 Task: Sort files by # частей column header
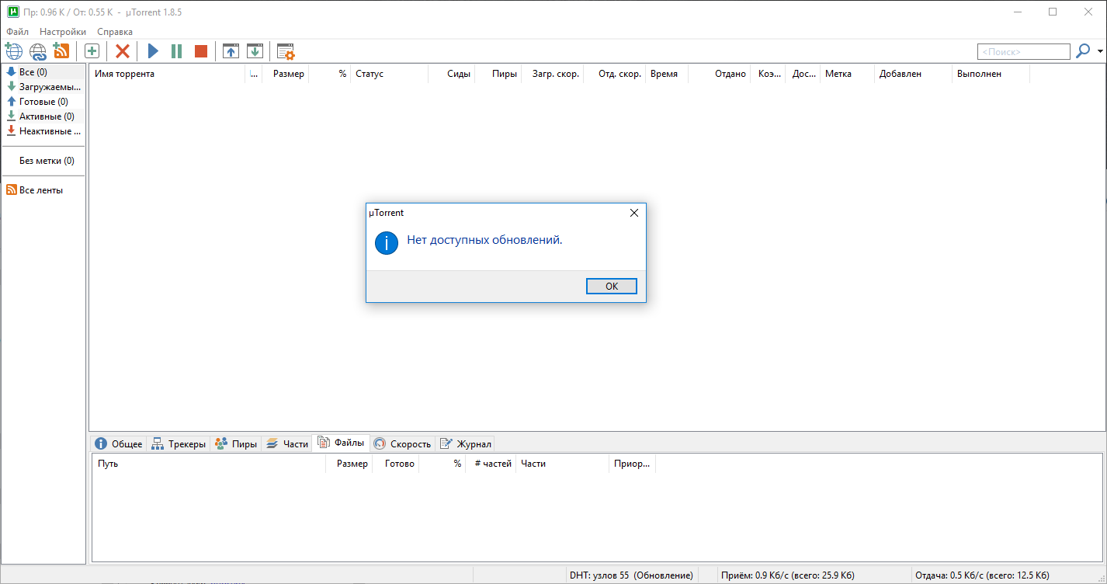tap(491, 464)
